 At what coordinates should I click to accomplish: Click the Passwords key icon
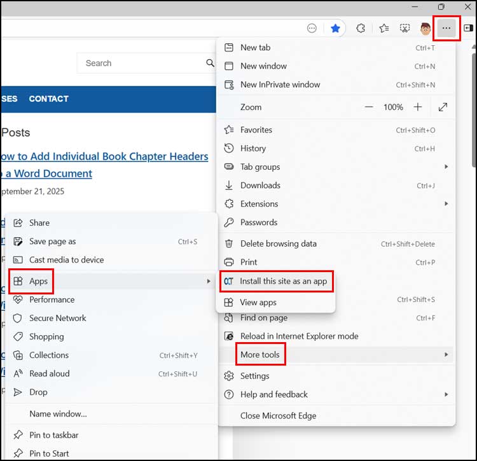pyautogui.click(x=229, y=223)
